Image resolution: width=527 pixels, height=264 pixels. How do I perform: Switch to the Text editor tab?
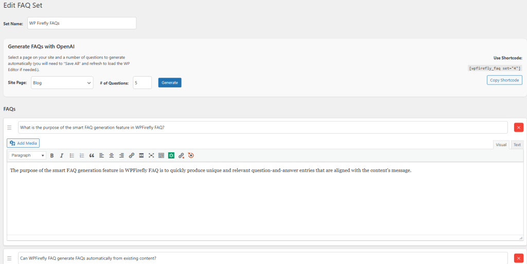click(517, 145)
